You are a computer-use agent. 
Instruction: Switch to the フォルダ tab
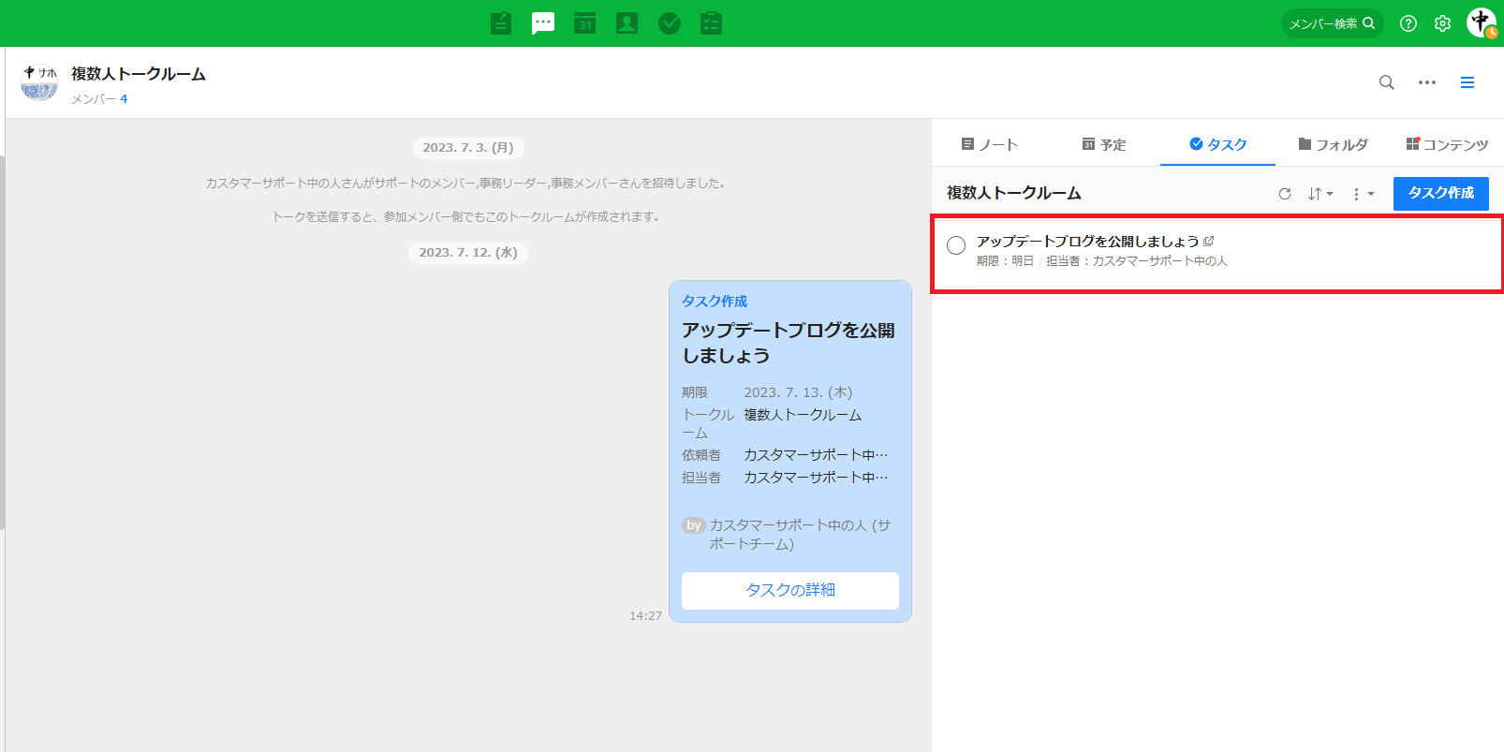click(1333, 144)
